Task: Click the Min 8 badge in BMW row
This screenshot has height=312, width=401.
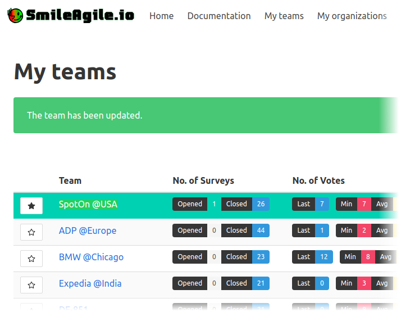Action: point(357,257)
